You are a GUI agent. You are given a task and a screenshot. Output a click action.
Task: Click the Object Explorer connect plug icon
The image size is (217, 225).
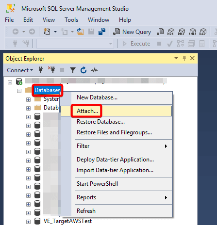click(x=41, y=70)
